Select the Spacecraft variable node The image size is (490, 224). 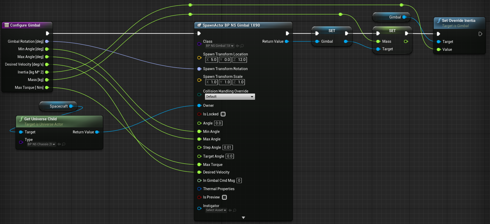pos(58,106)
